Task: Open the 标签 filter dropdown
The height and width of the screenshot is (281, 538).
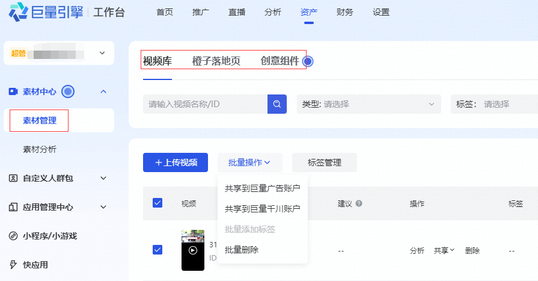Action: tap(495, 104)
